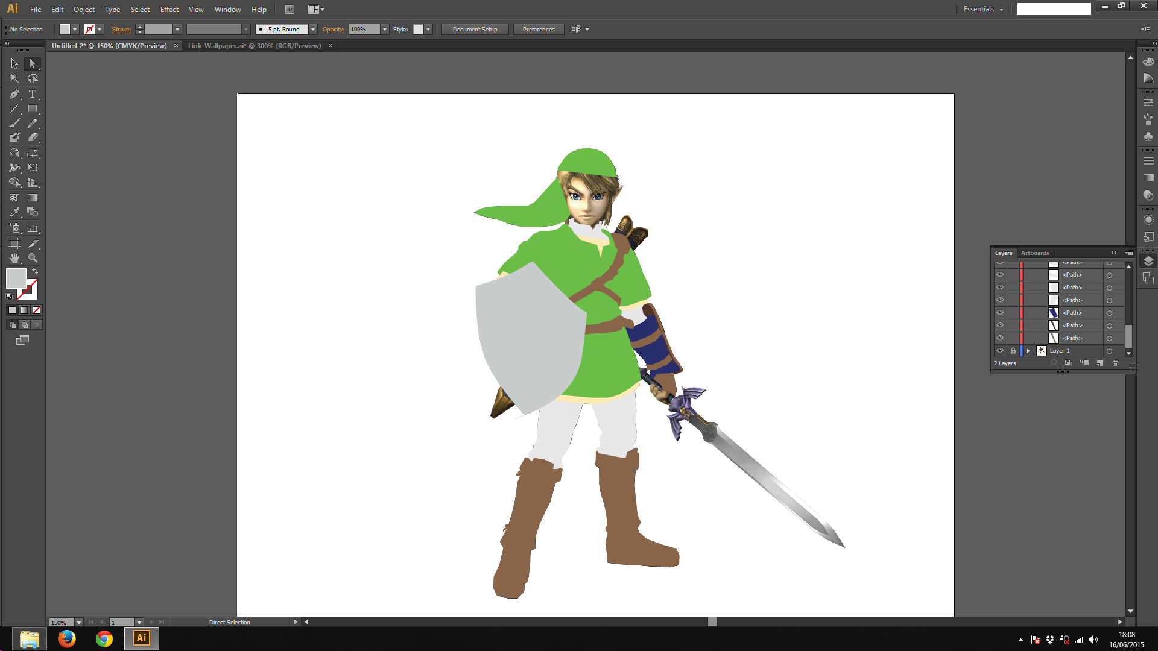Select the Magic Wand tool
The width and height of the screenshot is (1158, 651).
click(x=14, y=78)
